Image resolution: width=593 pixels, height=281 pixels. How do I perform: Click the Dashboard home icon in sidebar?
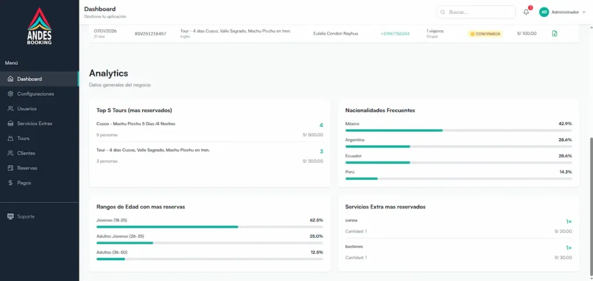(x=10, y=79)
